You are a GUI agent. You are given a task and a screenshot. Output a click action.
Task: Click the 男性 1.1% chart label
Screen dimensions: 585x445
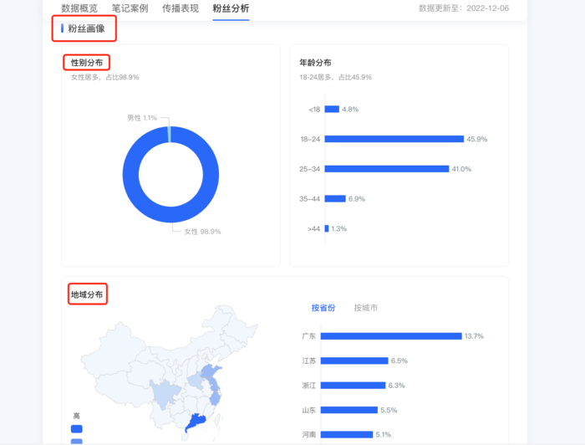pyautogui.click(x=142, y=118)
